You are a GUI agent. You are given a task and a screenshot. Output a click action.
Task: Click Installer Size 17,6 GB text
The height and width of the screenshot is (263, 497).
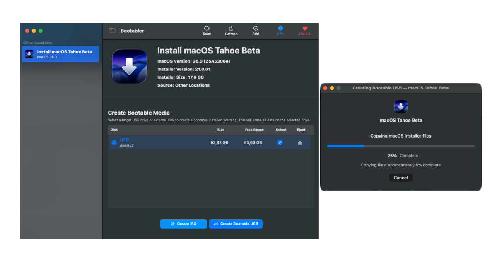pyautogui.click(x=181, y=77)
